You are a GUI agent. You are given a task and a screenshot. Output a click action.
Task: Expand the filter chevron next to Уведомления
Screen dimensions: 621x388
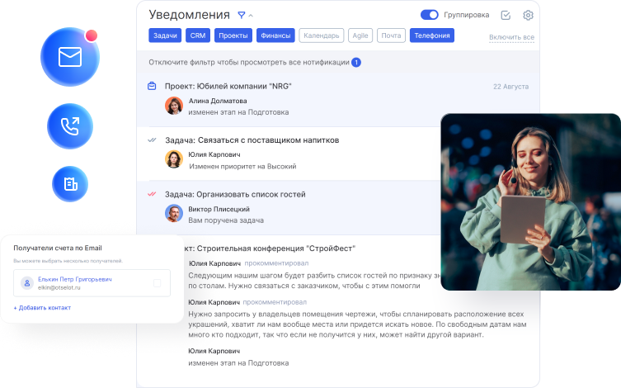(252, 16)
